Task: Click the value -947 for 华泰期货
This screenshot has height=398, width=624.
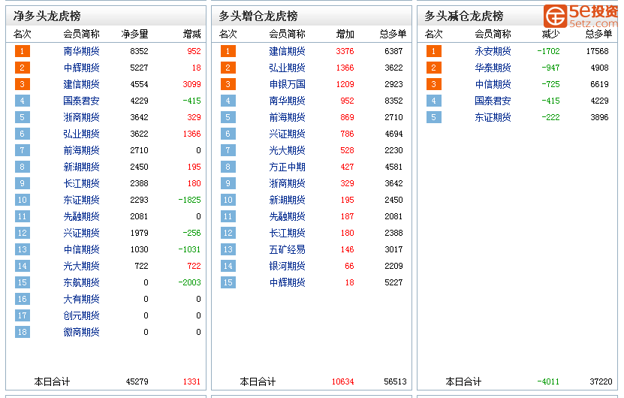Action: pos(550,68)
